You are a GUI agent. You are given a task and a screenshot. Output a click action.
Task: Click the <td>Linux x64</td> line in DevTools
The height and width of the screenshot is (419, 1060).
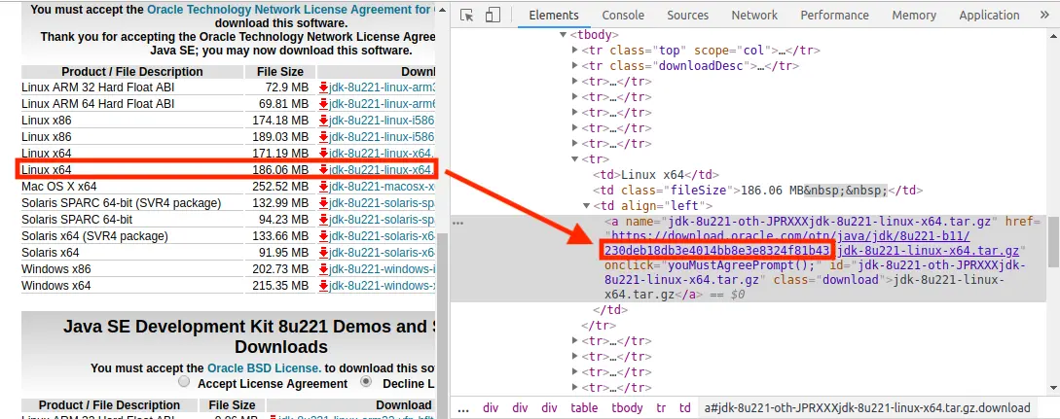coord(656,175)
